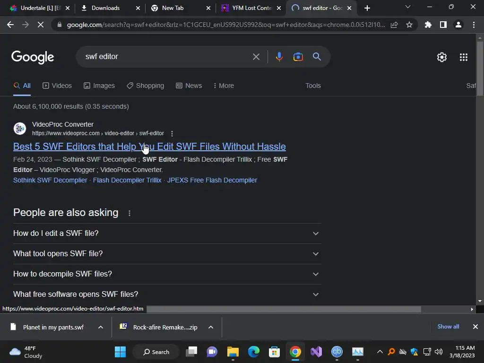The image size is (484, 363).
Task: Close the Downloads browser tab
Action: (138, 8)
